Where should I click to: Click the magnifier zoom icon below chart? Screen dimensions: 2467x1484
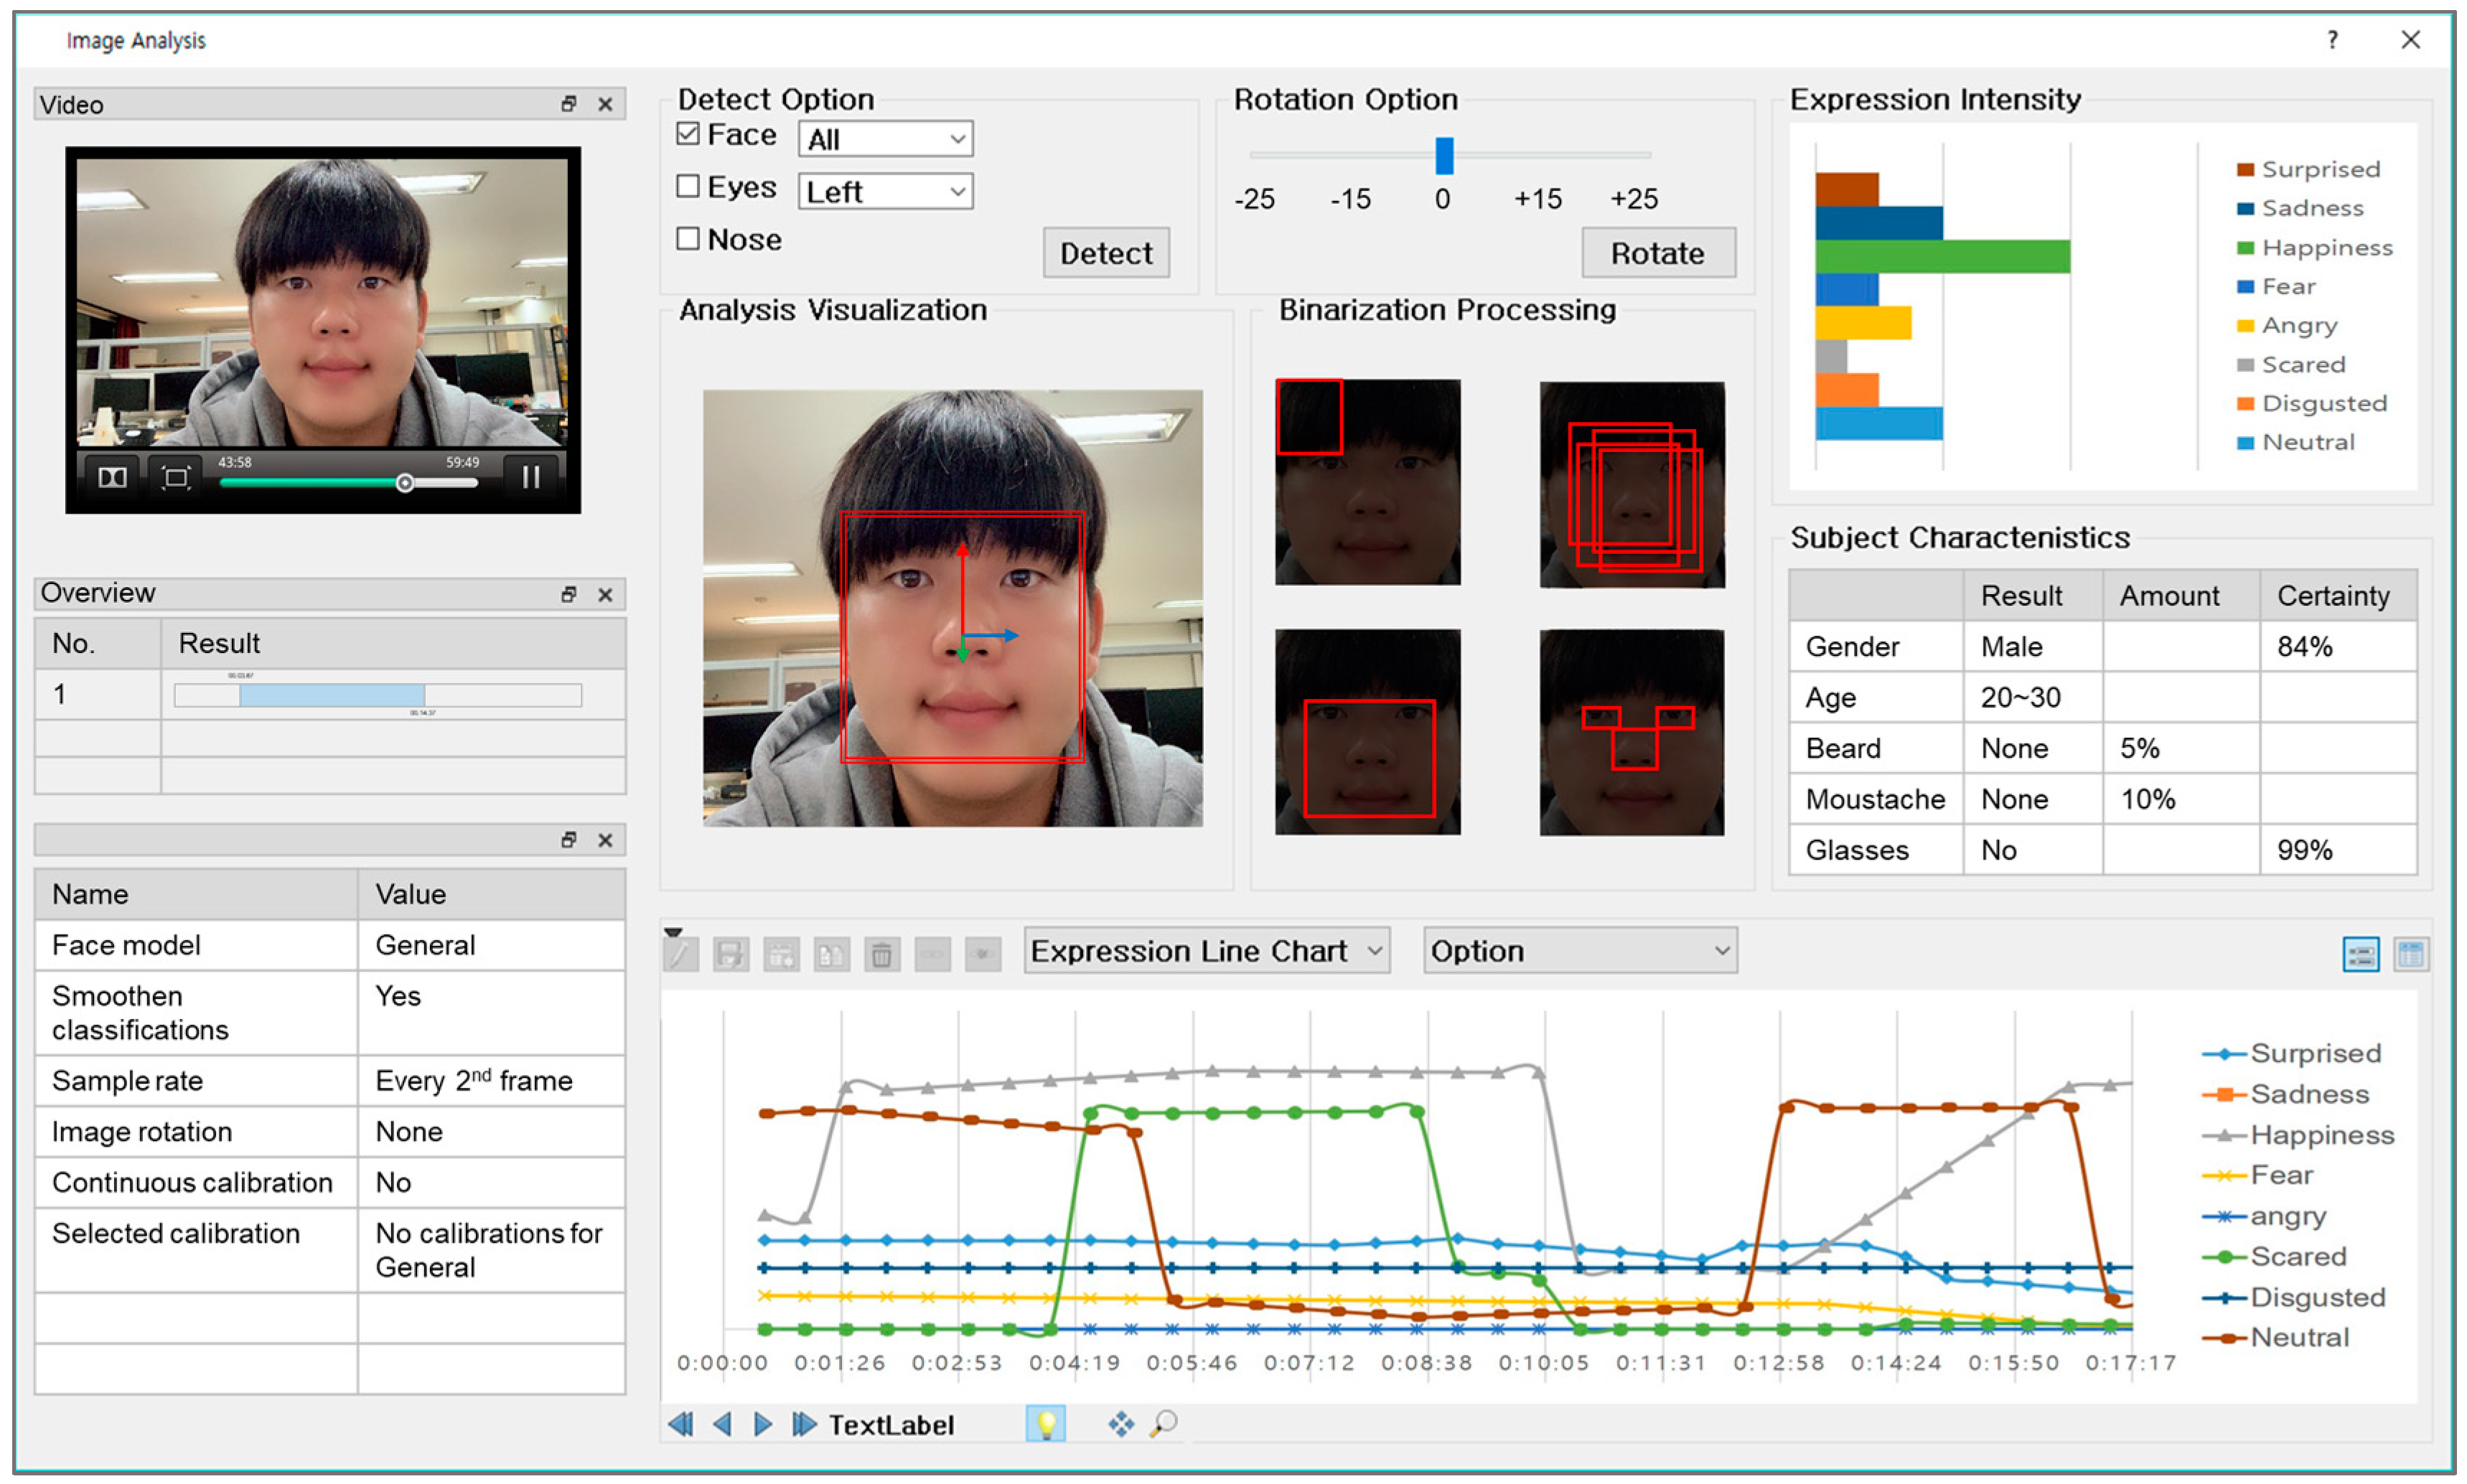(1163, 1423)
